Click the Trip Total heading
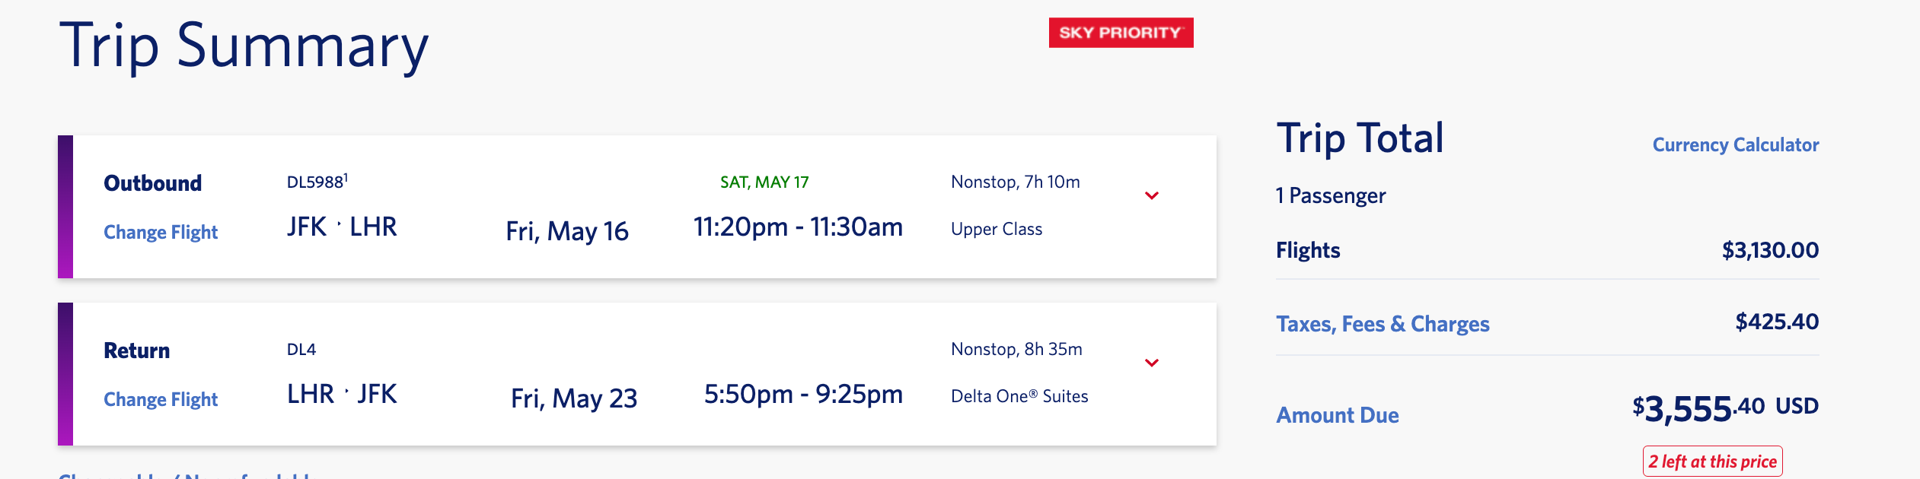 click(x=1360, y=138)
